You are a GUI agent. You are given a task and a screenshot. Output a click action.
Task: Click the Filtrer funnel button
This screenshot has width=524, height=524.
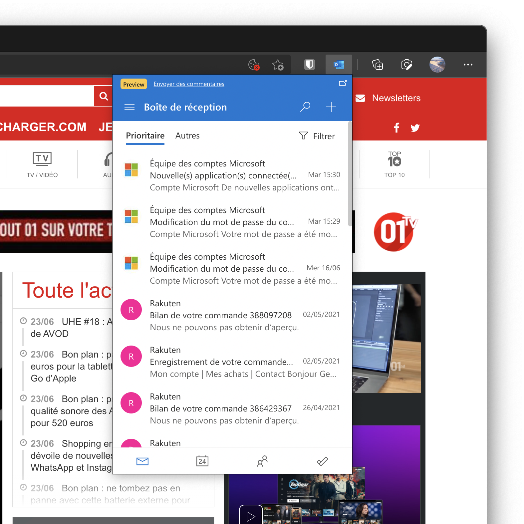click(x=317, y=136)
